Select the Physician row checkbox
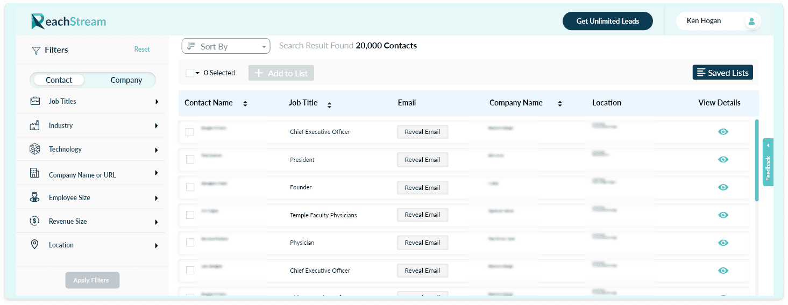This screenshot has width=788, height=305. [190, 243]
